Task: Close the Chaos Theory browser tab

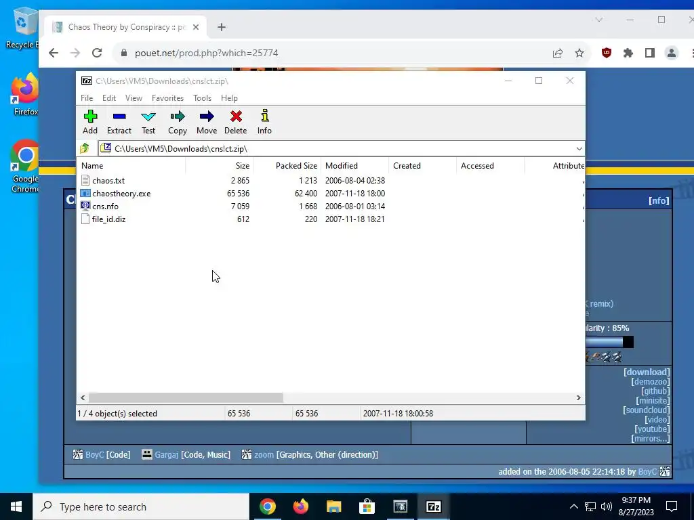Action: (x=196, y=27)
